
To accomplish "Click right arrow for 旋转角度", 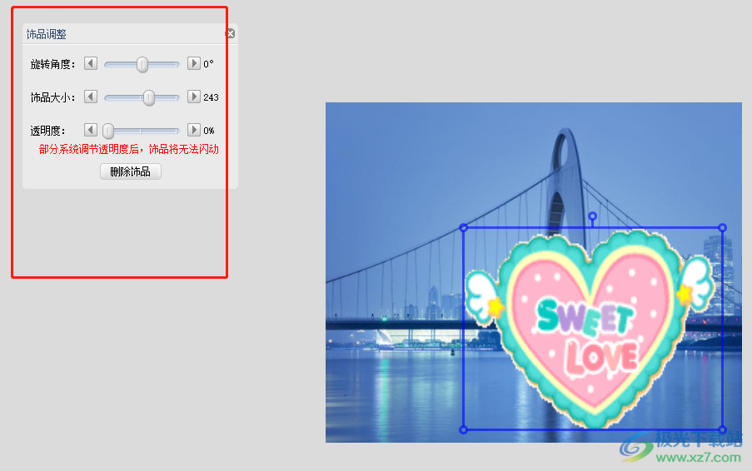I will point(194,63).
